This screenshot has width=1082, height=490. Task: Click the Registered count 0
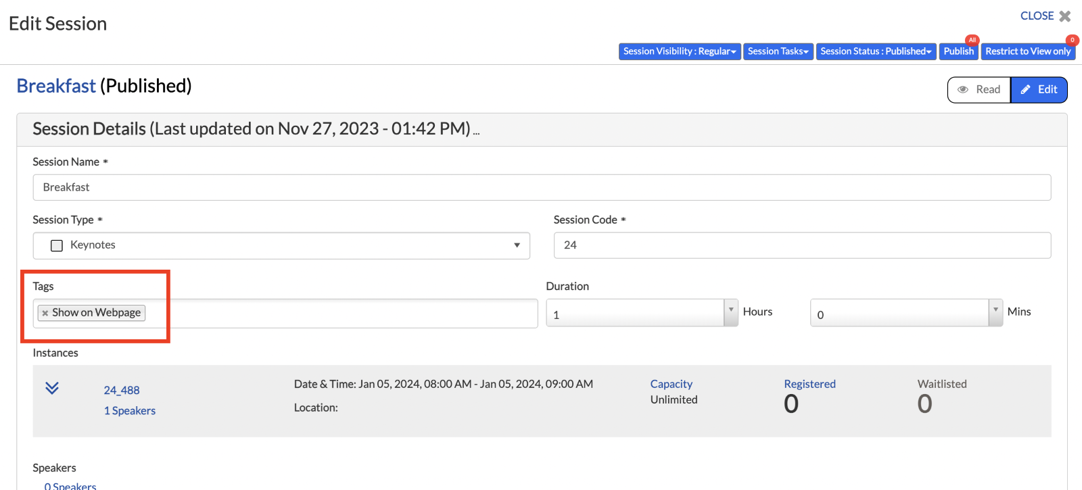click(791, 404)
